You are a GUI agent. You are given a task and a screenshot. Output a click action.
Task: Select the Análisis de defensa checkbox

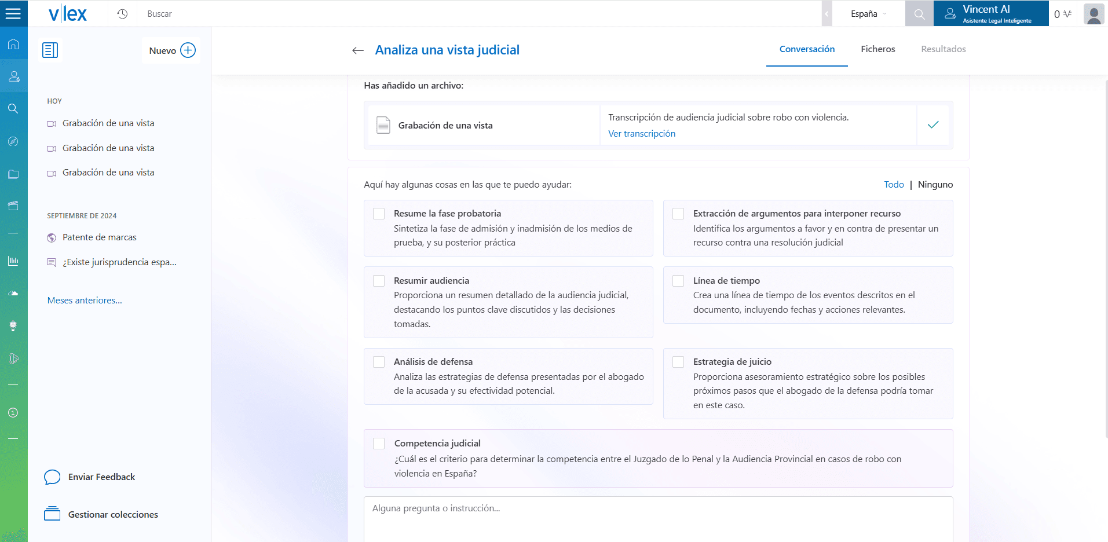coord(379,362)
